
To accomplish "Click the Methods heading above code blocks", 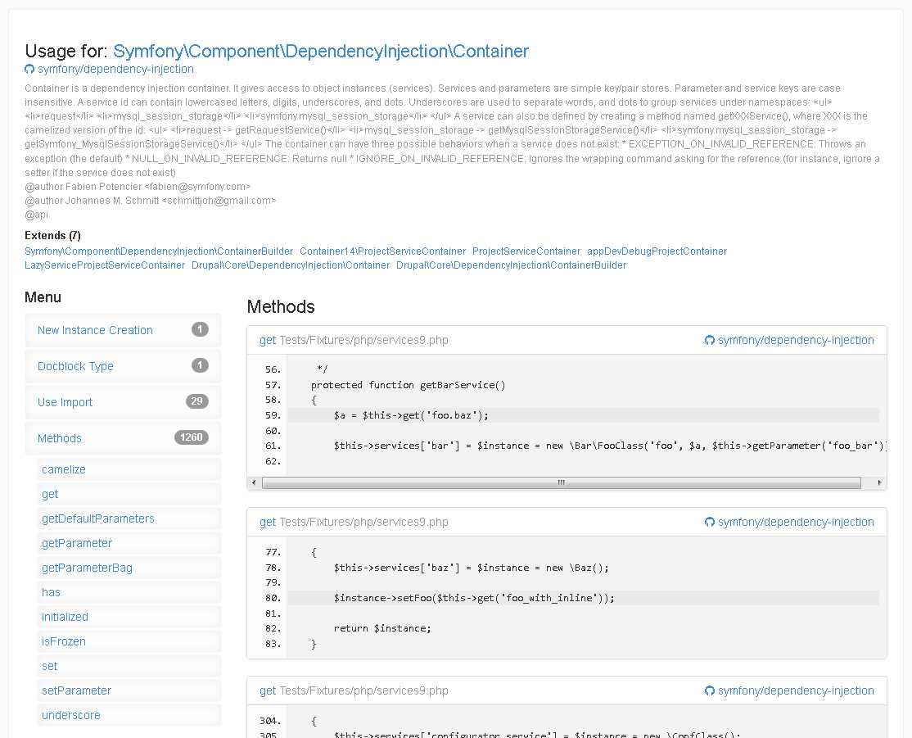I will 281,306.
